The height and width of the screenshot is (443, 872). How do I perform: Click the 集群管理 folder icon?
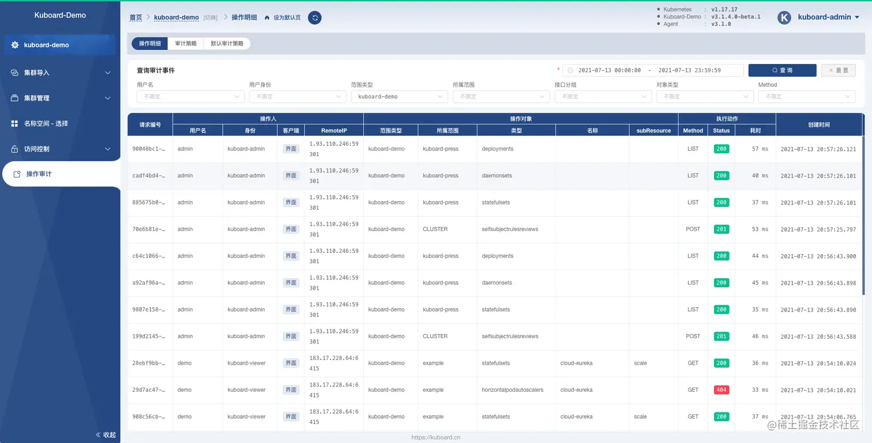pos(15,98)
